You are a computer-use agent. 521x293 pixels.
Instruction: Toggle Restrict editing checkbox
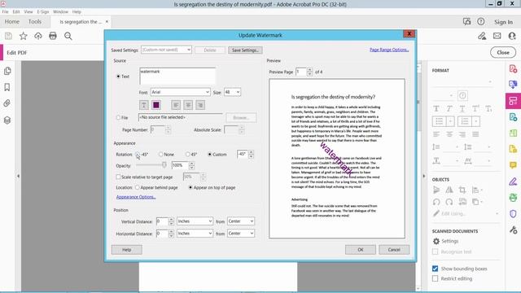[x=435, y=278]
